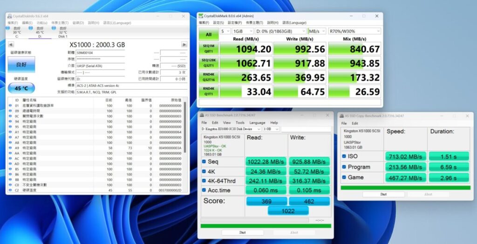The height and width of the screenshot is (244, 477).
Task: Click the next disk arrow in CrystalDiskInfo
Action: point(184,45)
